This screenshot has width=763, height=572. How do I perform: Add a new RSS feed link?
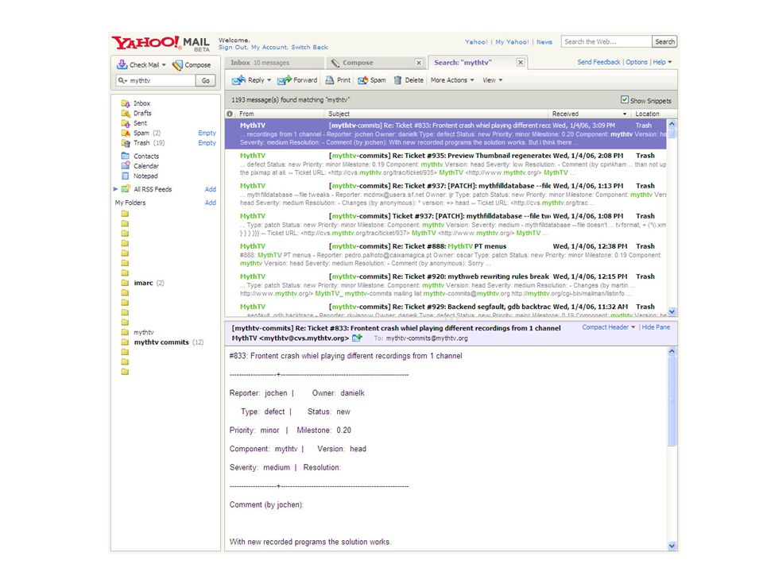coord(210,189)
